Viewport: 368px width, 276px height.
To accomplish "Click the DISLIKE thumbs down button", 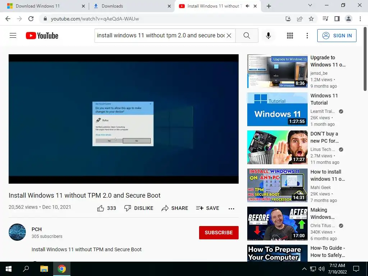I will 139,208.
